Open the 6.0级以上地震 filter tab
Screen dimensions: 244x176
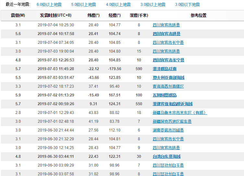[49, 5]
